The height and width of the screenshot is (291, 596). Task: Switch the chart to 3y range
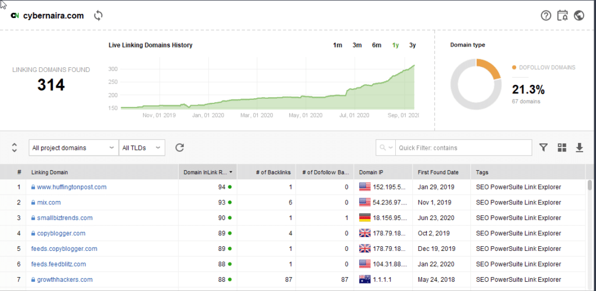pyautogui.click(x=412, y=45)
